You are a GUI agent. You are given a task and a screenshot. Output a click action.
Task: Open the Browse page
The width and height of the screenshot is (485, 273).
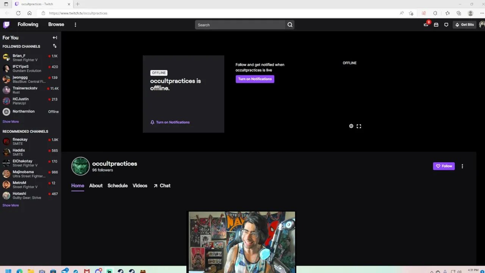(x=56, y=24)
